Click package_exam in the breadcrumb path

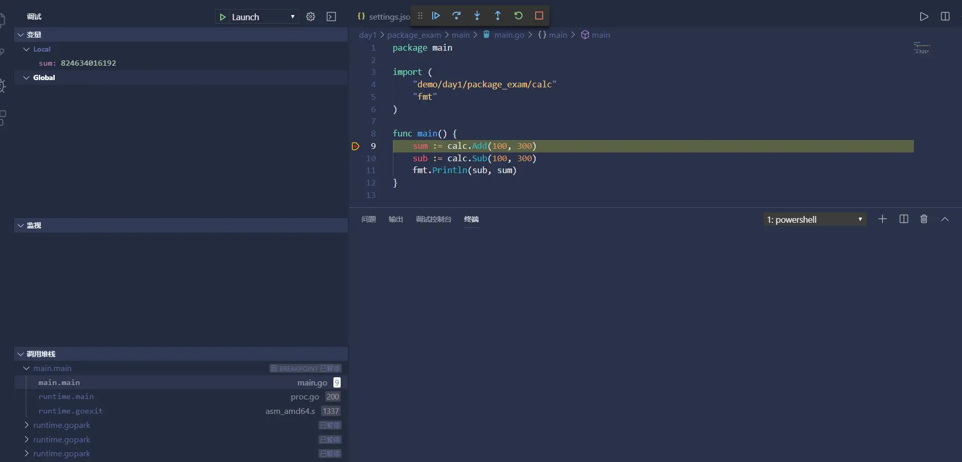(414, 35)
